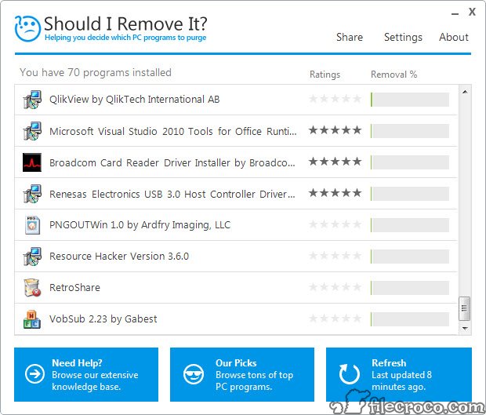The width and height of the screenshot is (486, 415).
Task: Click the Renesas USB 3.0 five-star rating
Action: [x=335, y=193]
